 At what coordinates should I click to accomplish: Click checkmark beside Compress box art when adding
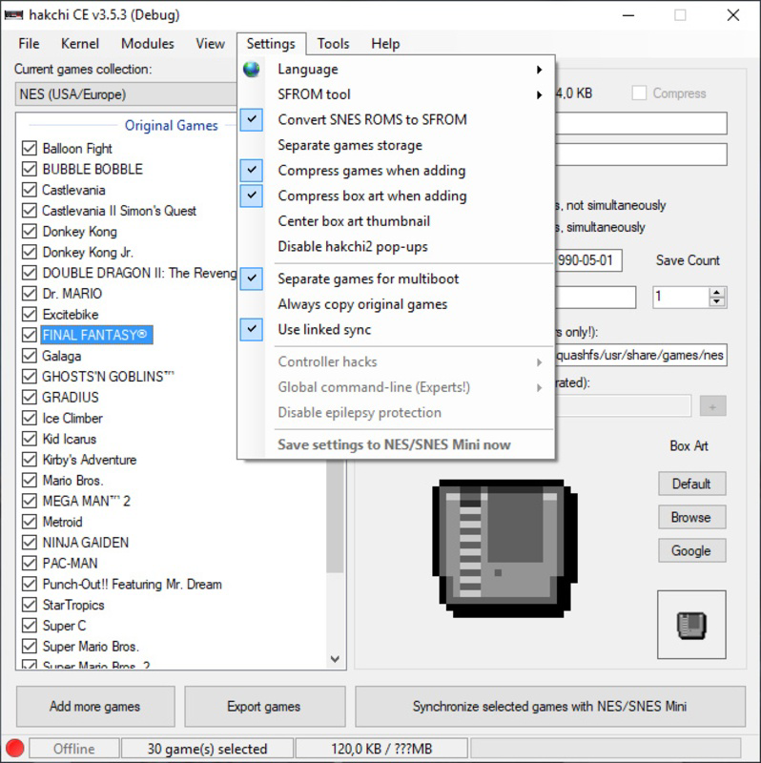(x=252, y=196)
